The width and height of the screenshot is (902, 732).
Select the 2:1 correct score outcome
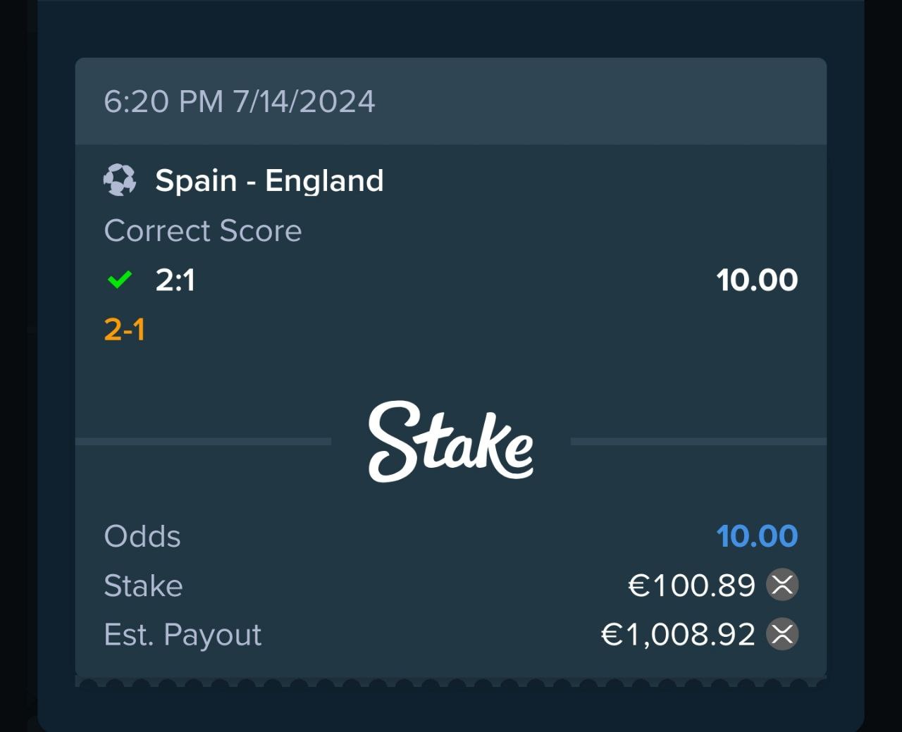click(175, 280)
